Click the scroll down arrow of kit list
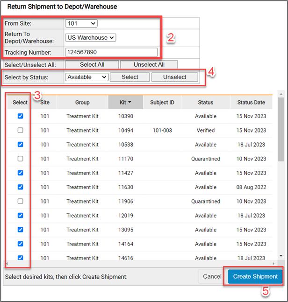The width and height of the screenshot is (288, 302). click(x=281, y=256)
